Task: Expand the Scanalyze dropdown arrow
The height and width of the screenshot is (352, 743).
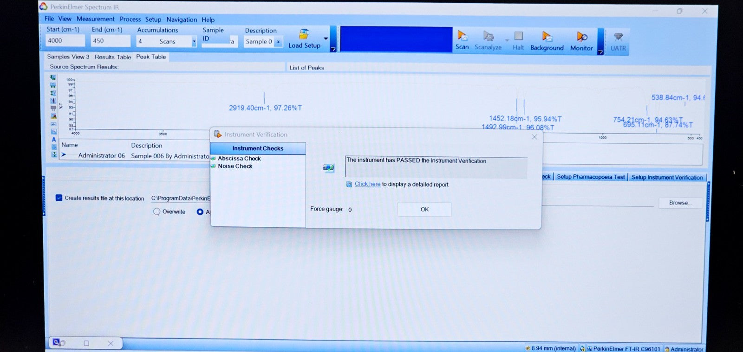Action: (507, 40)
